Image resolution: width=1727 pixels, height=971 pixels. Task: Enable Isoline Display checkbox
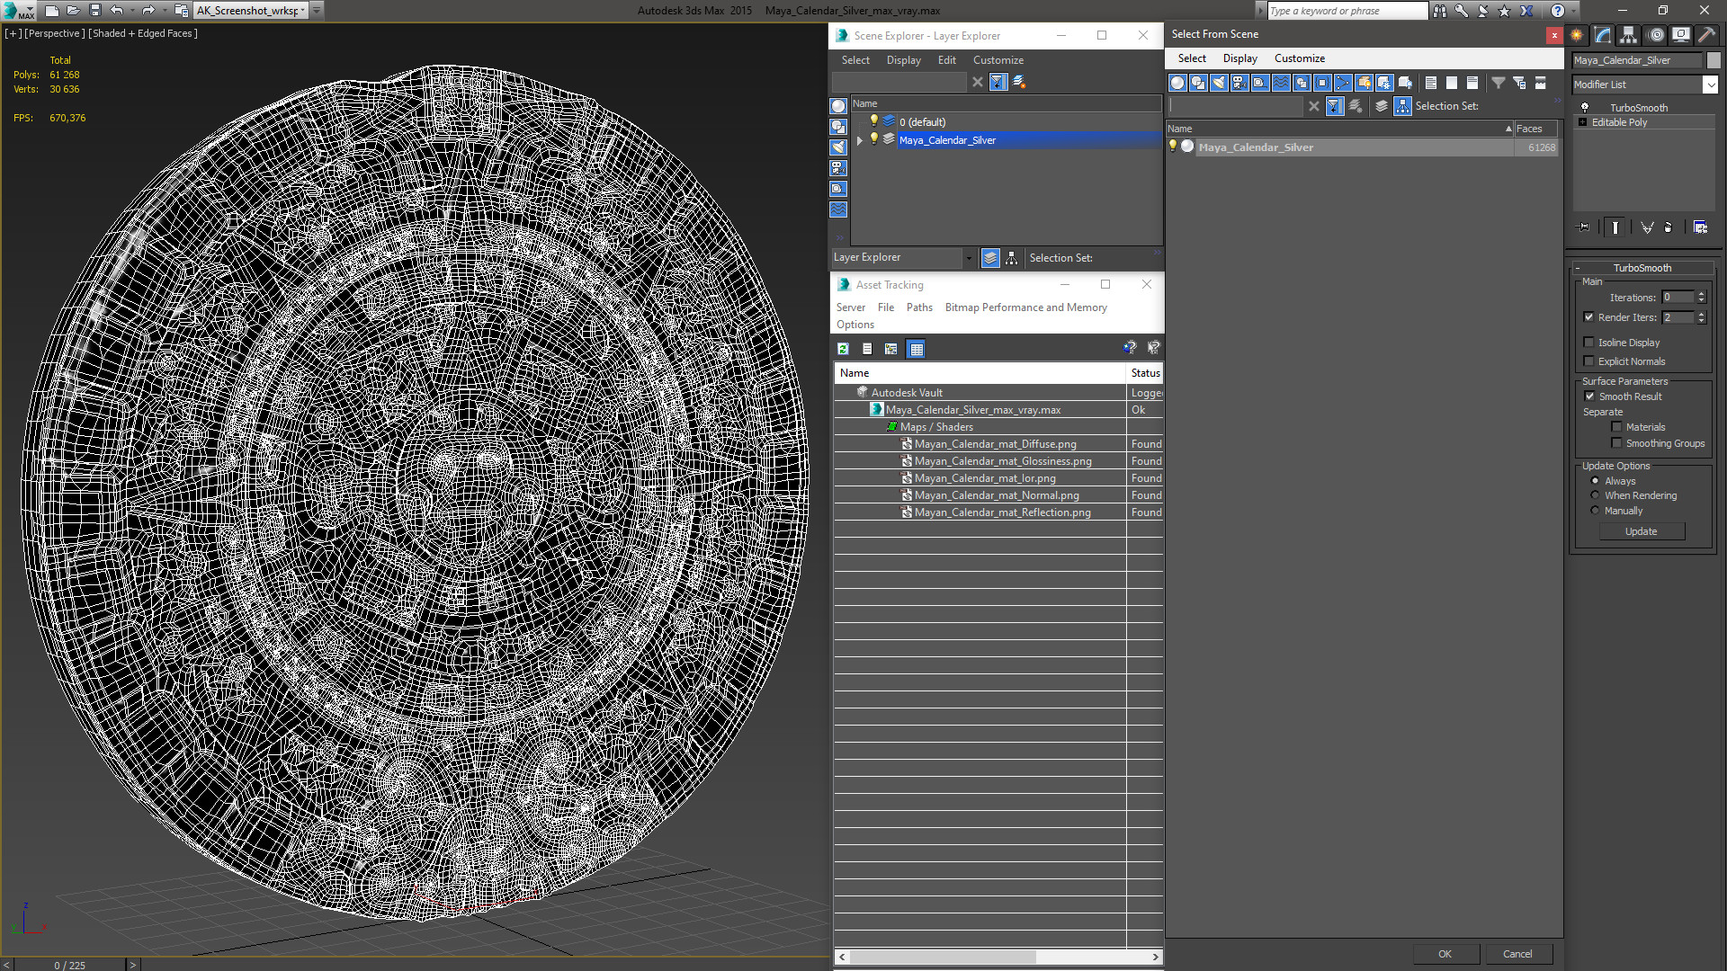point(1588,343)
